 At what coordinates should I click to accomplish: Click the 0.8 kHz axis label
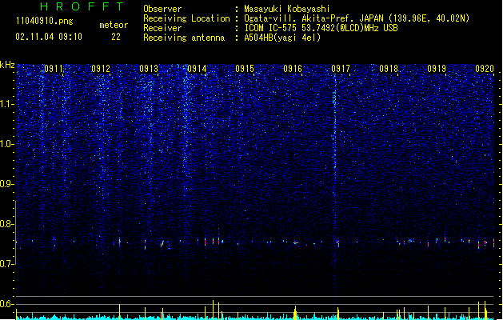[x=7, y=224]
